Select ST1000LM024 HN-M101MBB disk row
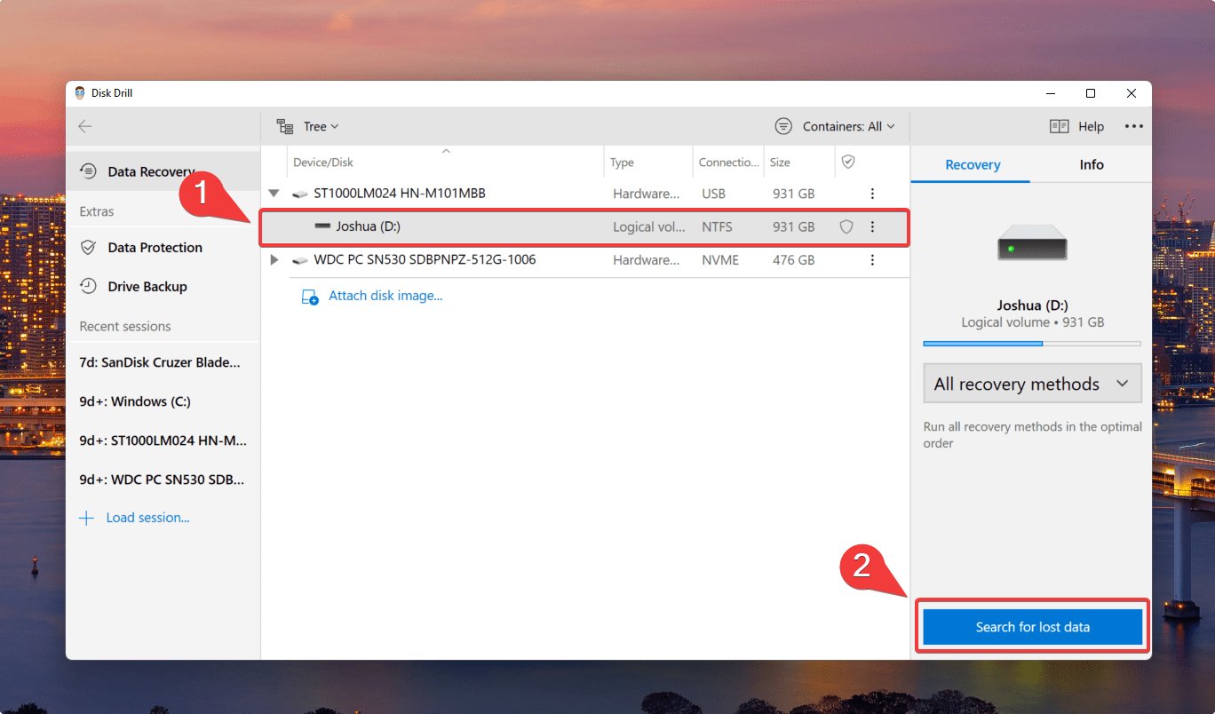 584,194
